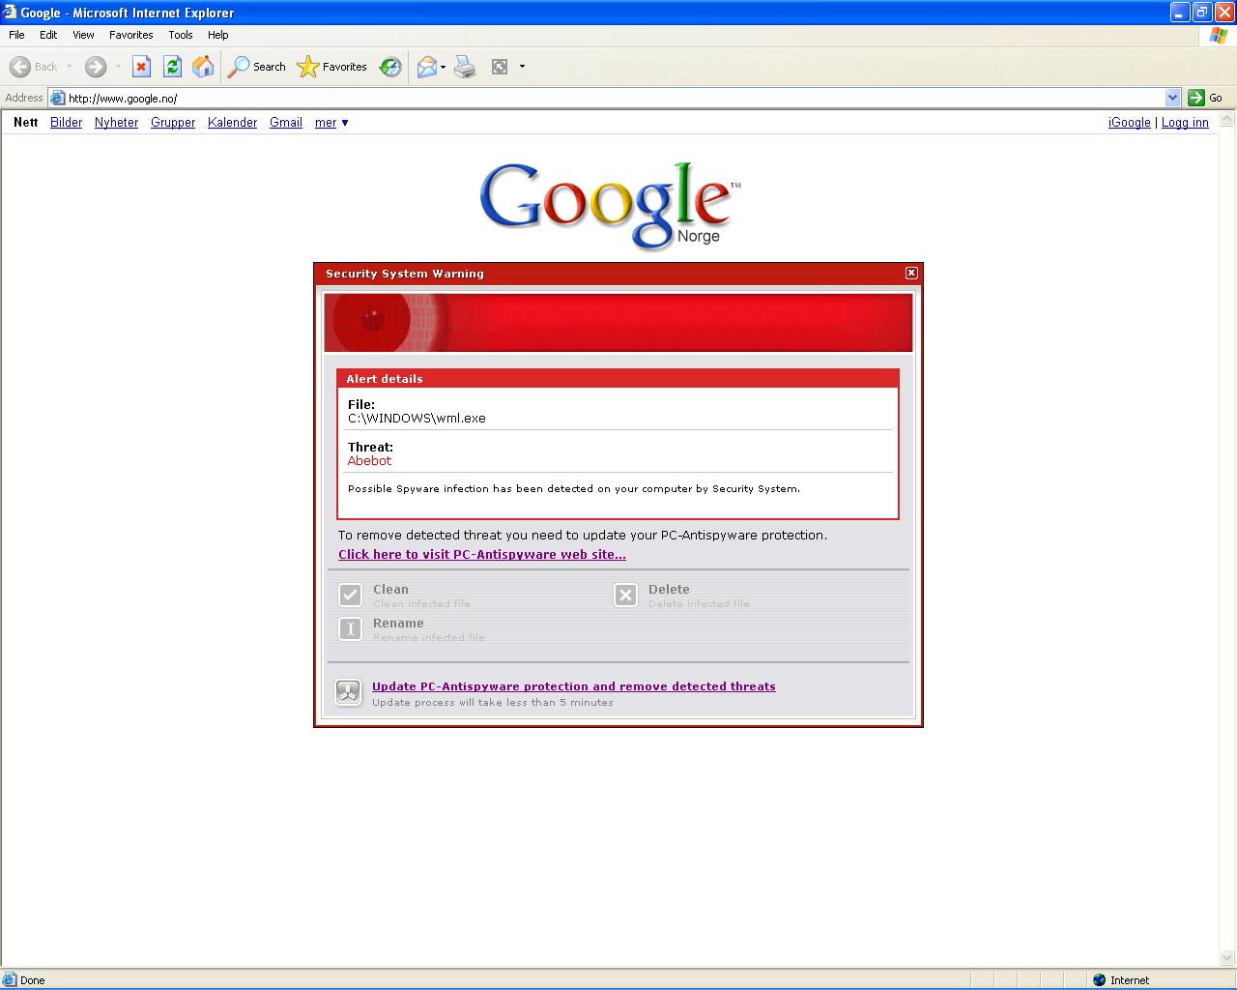Click the Rename cursor icon
The height and width of the screenshot is (990, 1237).
coord(351,628)
